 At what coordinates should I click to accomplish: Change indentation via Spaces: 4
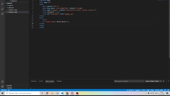[x=138, y=90]
